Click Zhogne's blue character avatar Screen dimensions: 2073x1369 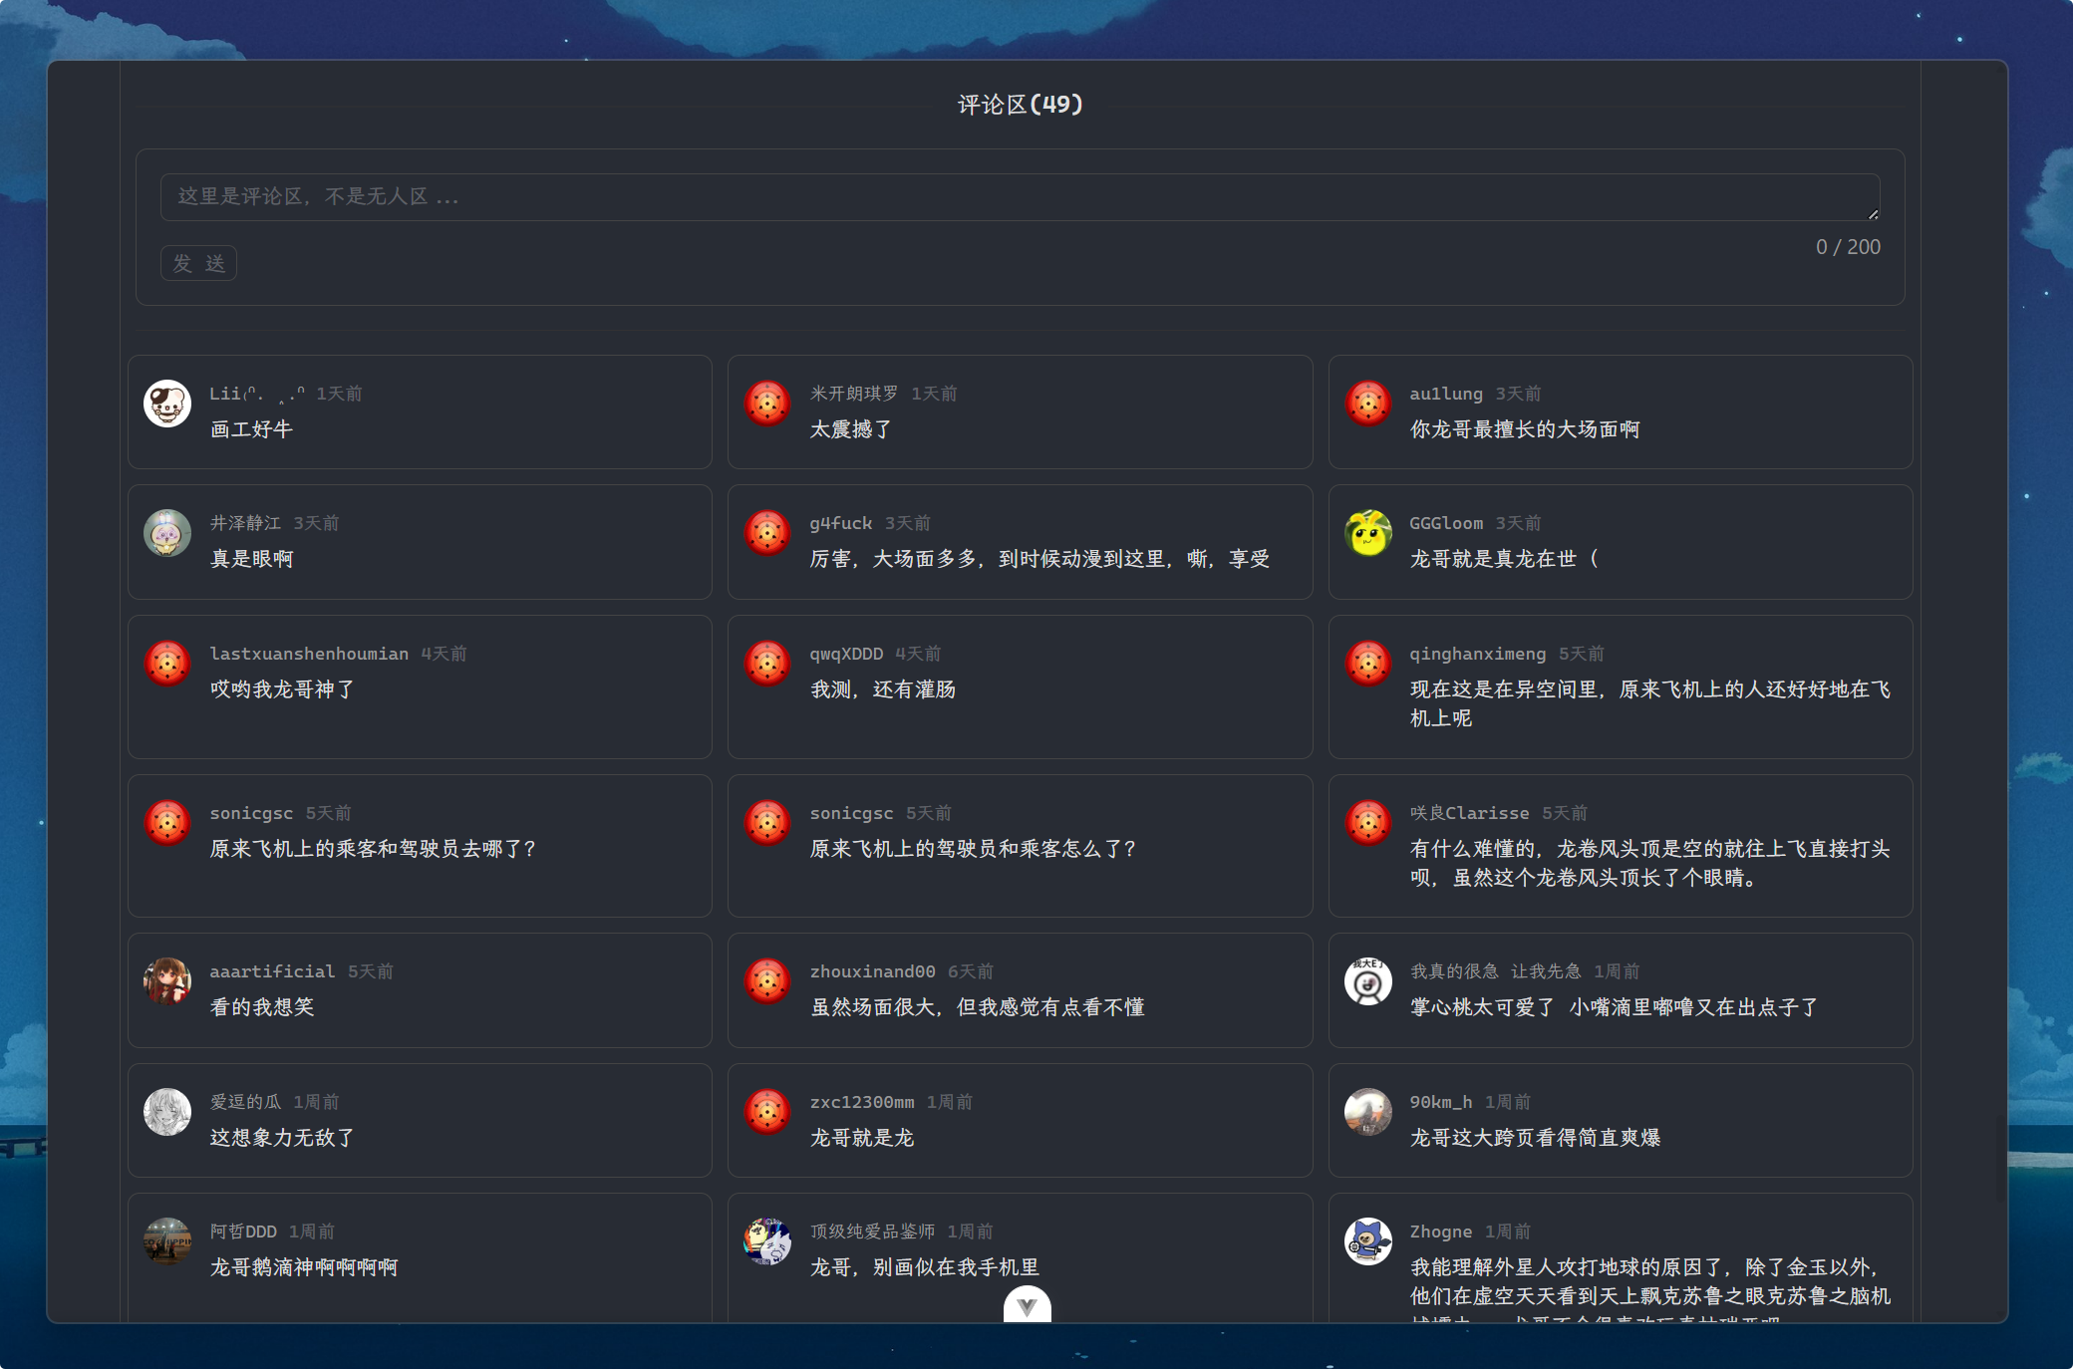click(1367, 1241)
